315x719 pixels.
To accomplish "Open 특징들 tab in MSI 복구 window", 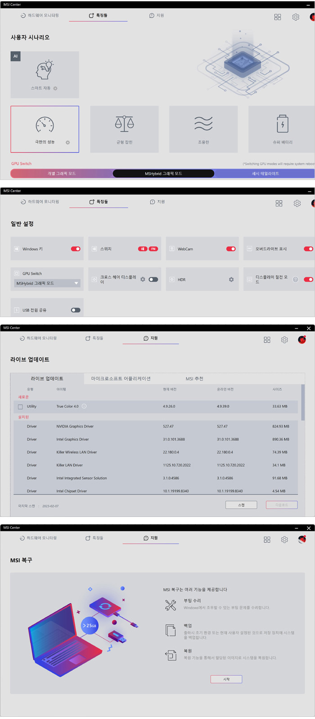I will 94,538.
